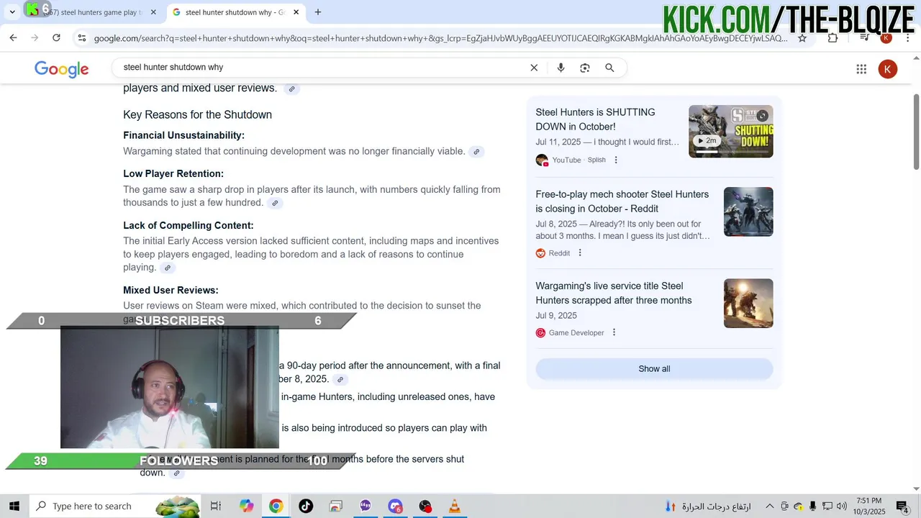The image size is (921, 518).
Task: Open options menu for Reddit result
Action: point(580,253)
